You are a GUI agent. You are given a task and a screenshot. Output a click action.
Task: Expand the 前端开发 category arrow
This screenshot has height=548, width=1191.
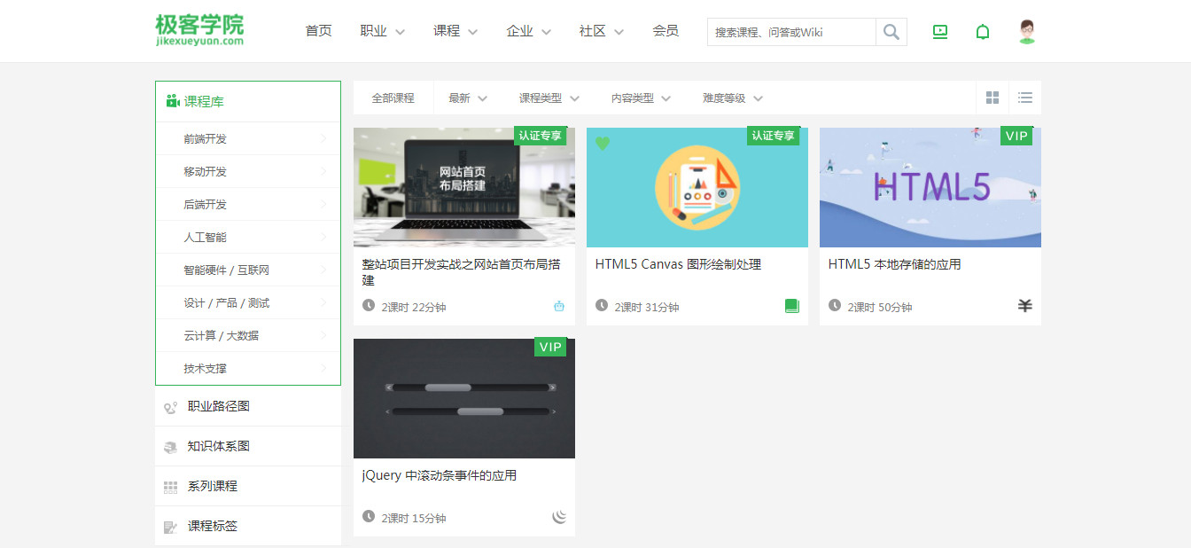(x=323, y=139)
